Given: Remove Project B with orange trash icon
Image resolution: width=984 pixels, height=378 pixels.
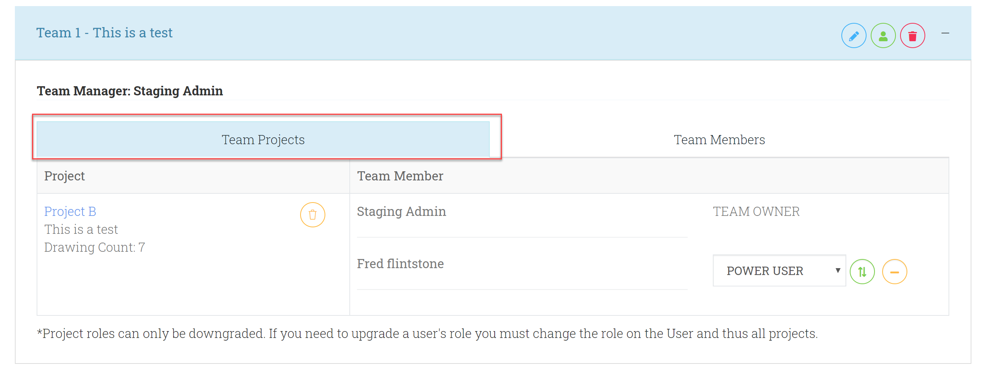Looking at the screenshot, I should coord(312,215).
